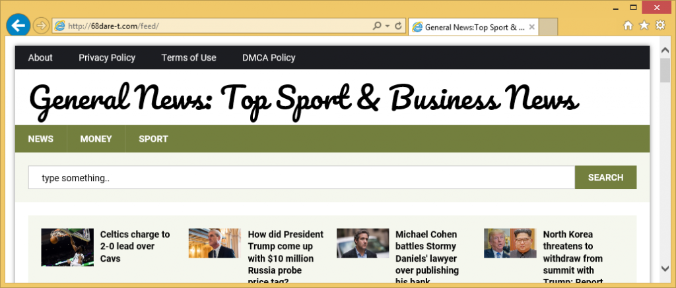Select the MONEY category menu item
Screen dimensions: 676x288
[96, 139]
